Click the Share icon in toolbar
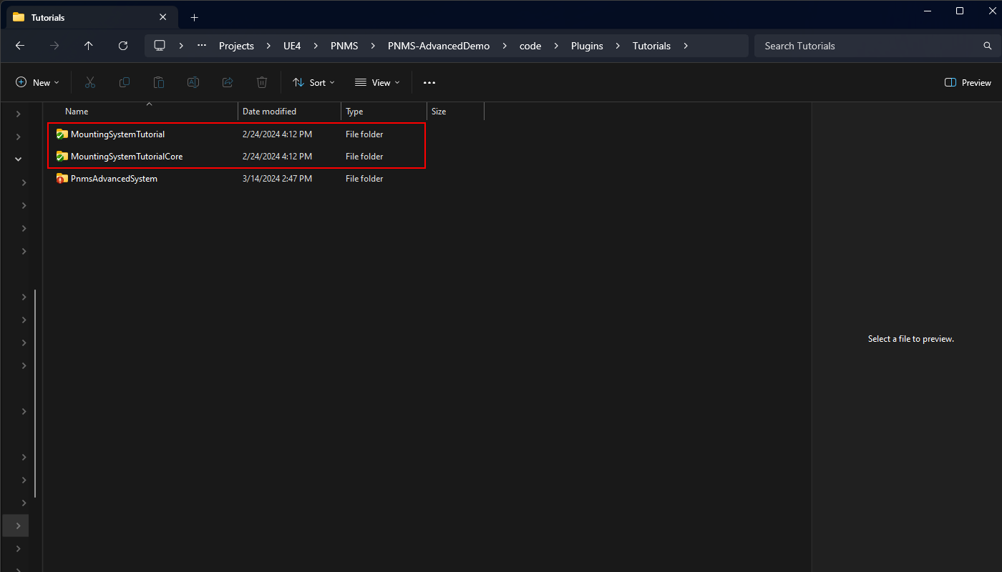The height and width of the screenshot is (572, 1002). (x=228, y=83)
